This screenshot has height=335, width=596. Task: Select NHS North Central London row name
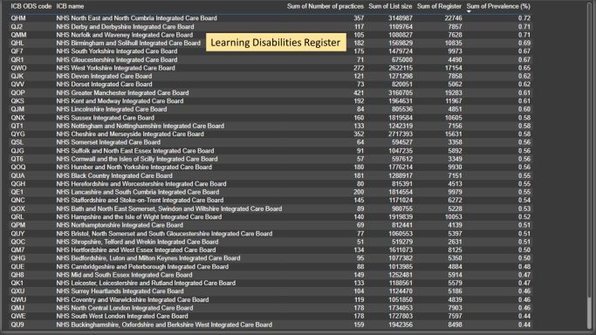pos(125,308)
